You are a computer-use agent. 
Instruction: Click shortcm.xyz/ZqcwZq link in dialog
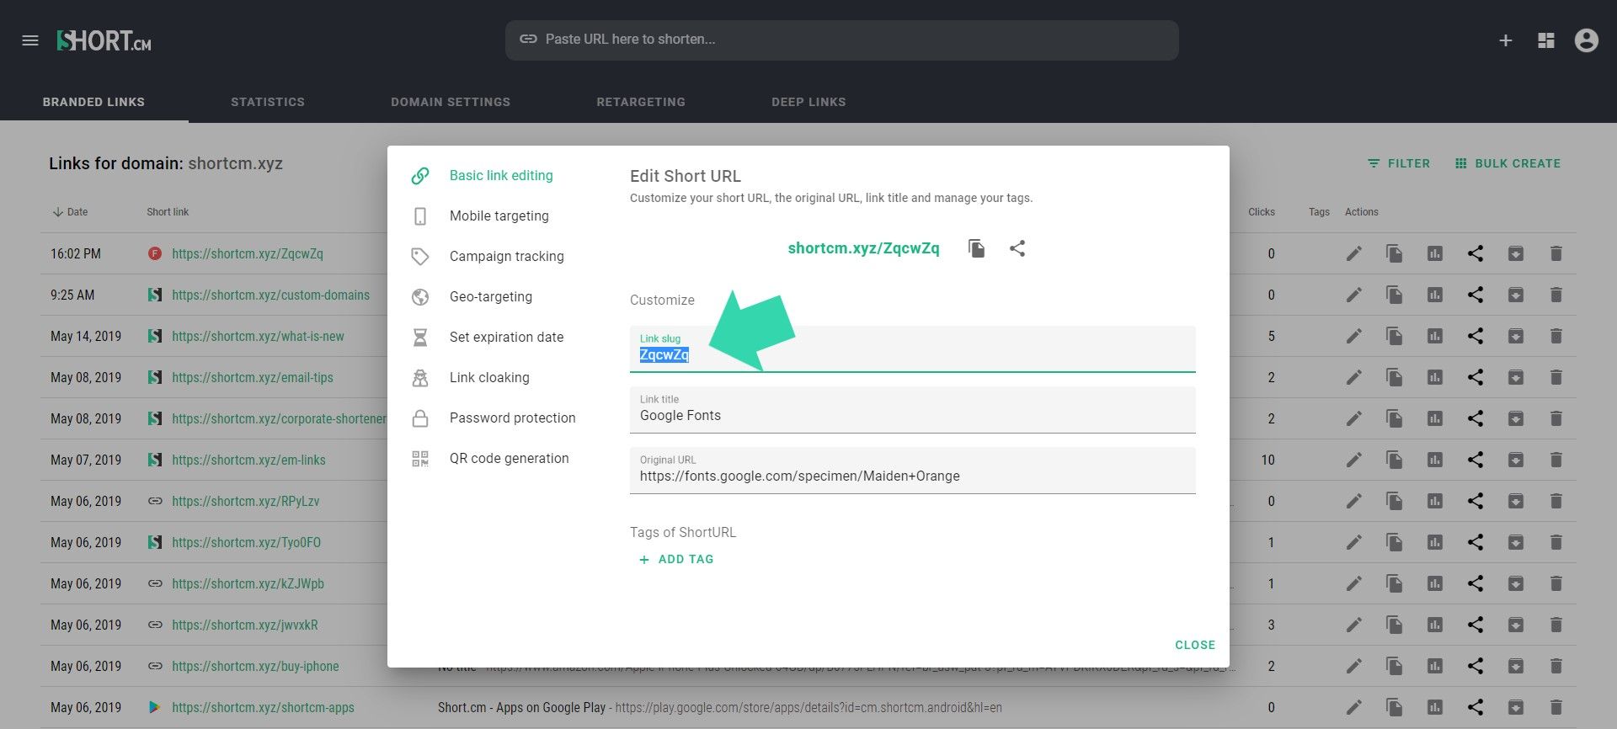(863, 248)
